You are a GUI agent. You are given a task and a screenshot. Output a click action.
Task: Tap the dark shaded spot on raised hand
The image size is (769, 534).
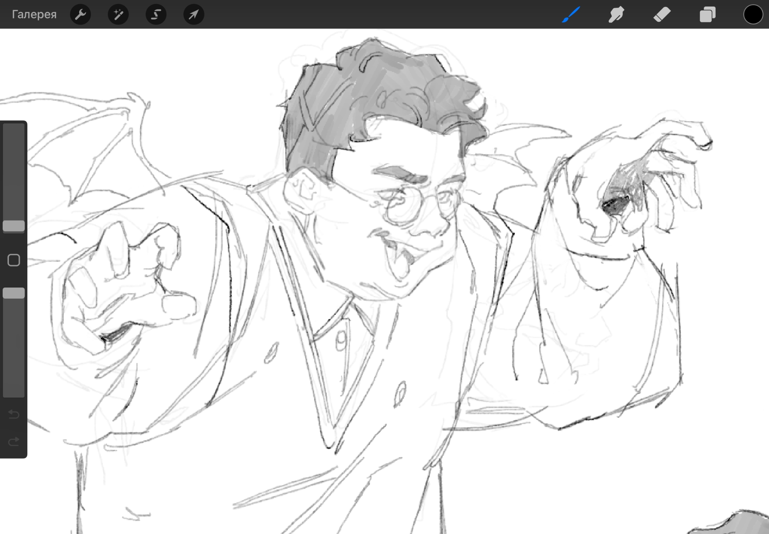pos(615,205)
